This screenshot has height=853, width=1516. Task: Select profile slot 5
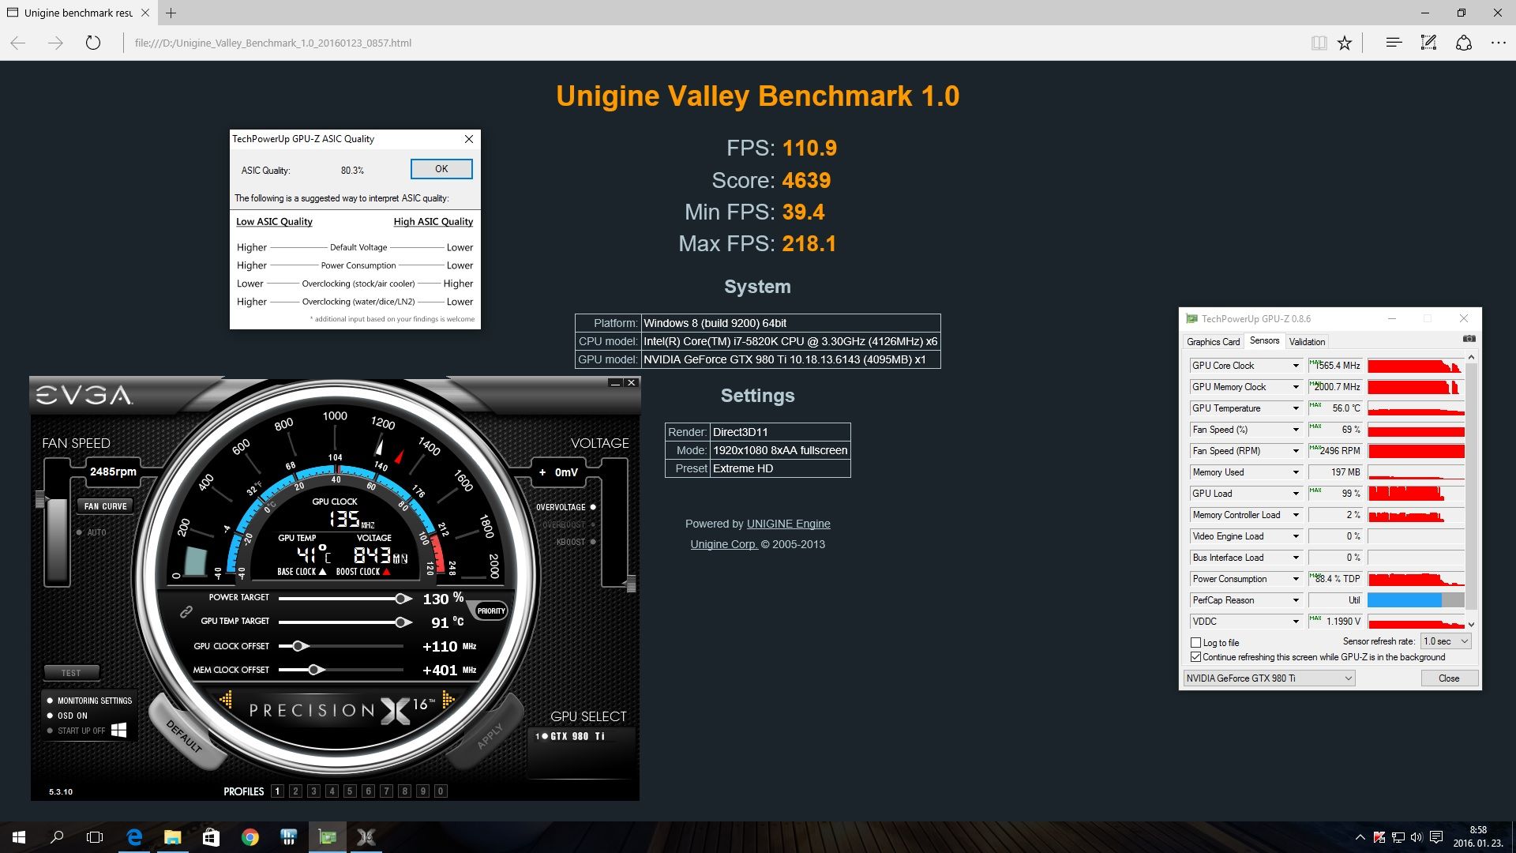pos(350,791)
